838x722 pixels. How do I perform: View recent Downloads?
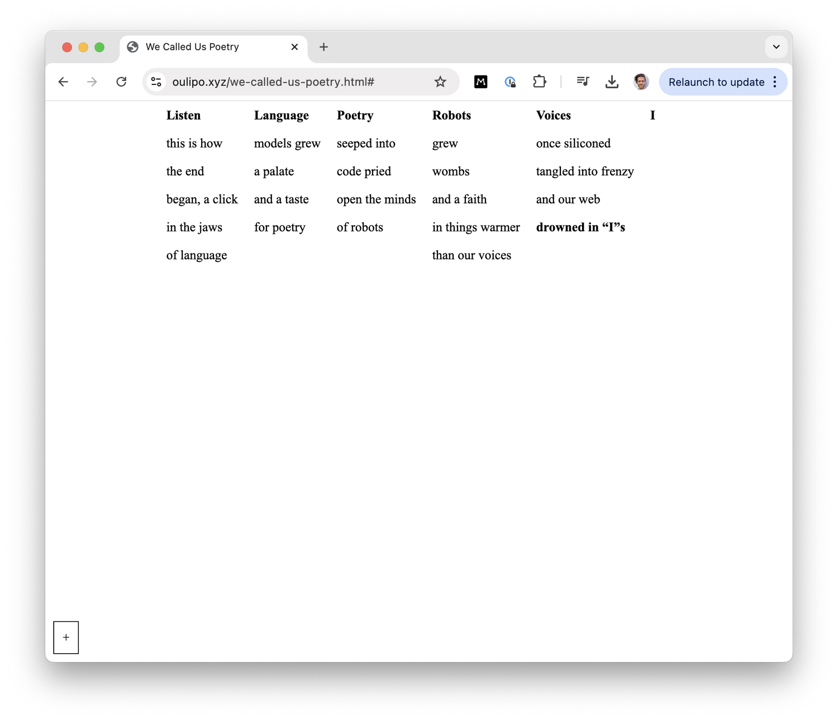click(612, 82)
